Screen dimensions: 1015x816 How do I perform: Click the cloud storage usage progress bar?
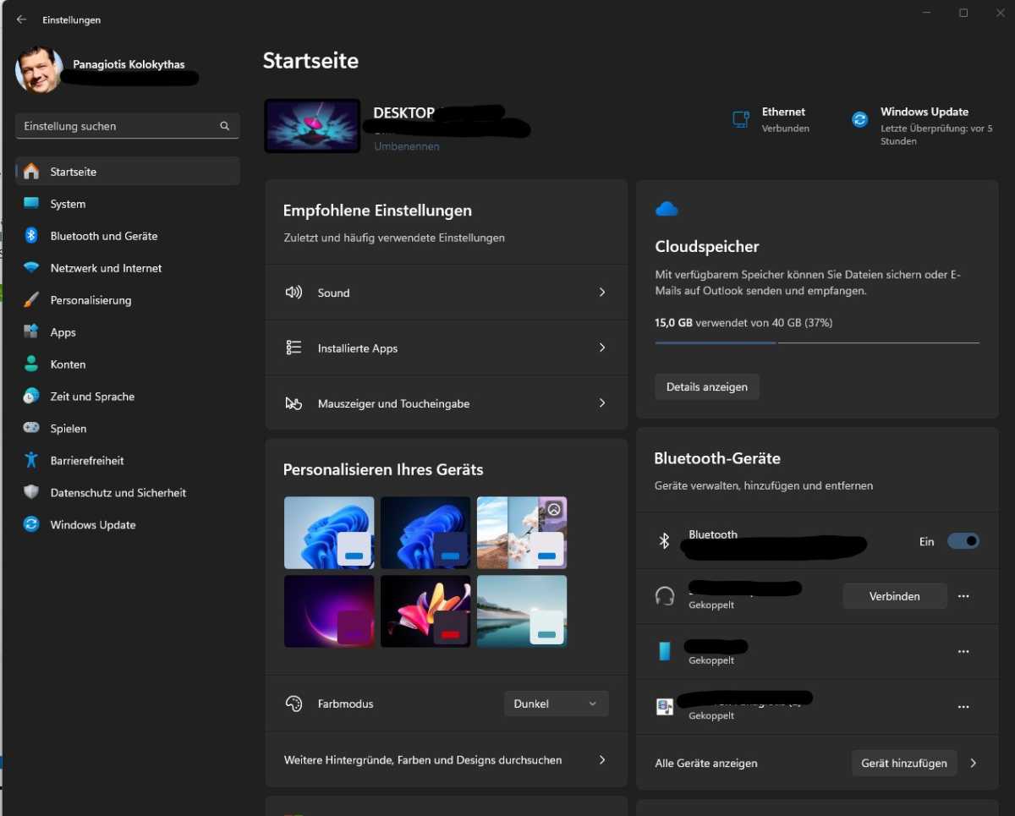pyautogui.click(x=817, y=343)
